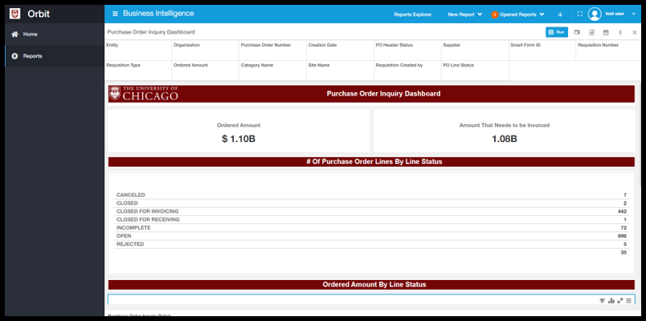This screenshot has width=646, height=321.
Task: Expand the Opened Reports dropdown
Action: tap(521, 14)
